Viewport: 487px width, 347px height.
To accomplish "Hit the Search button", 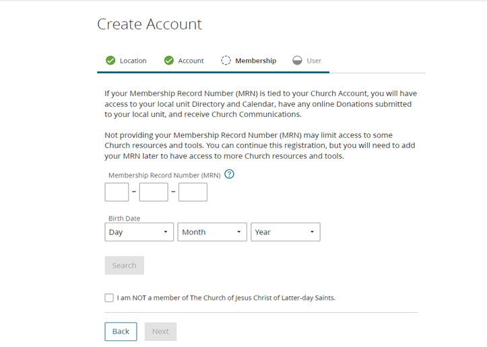I will click(124, 266).
